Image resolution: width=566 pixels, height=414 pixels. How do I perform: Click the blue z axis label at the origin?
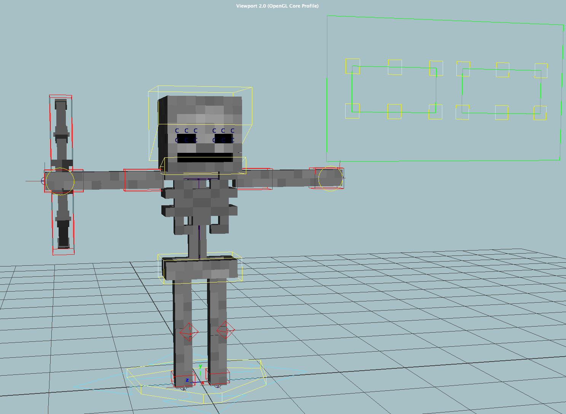point(187,380)
